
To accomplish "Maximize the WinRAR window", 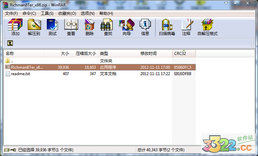I will pos(235,3).
